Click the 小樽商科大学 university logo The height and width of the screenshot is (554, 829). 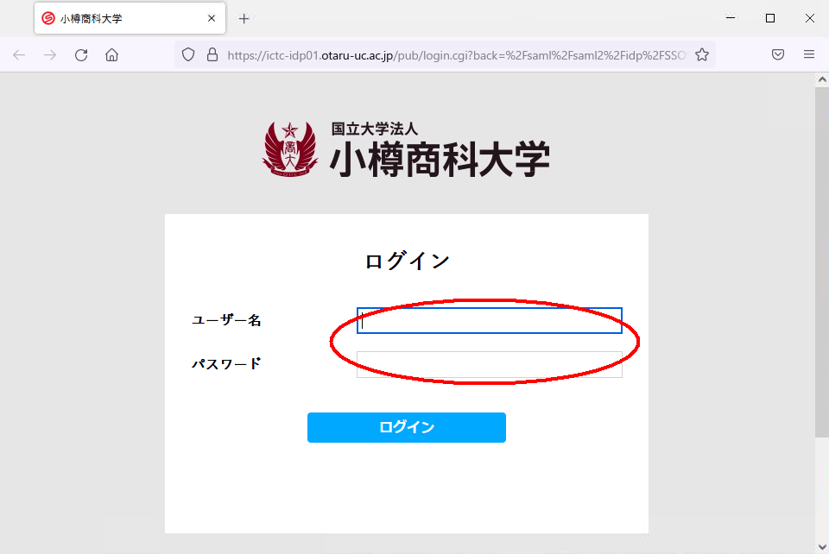tap(406, 150)
